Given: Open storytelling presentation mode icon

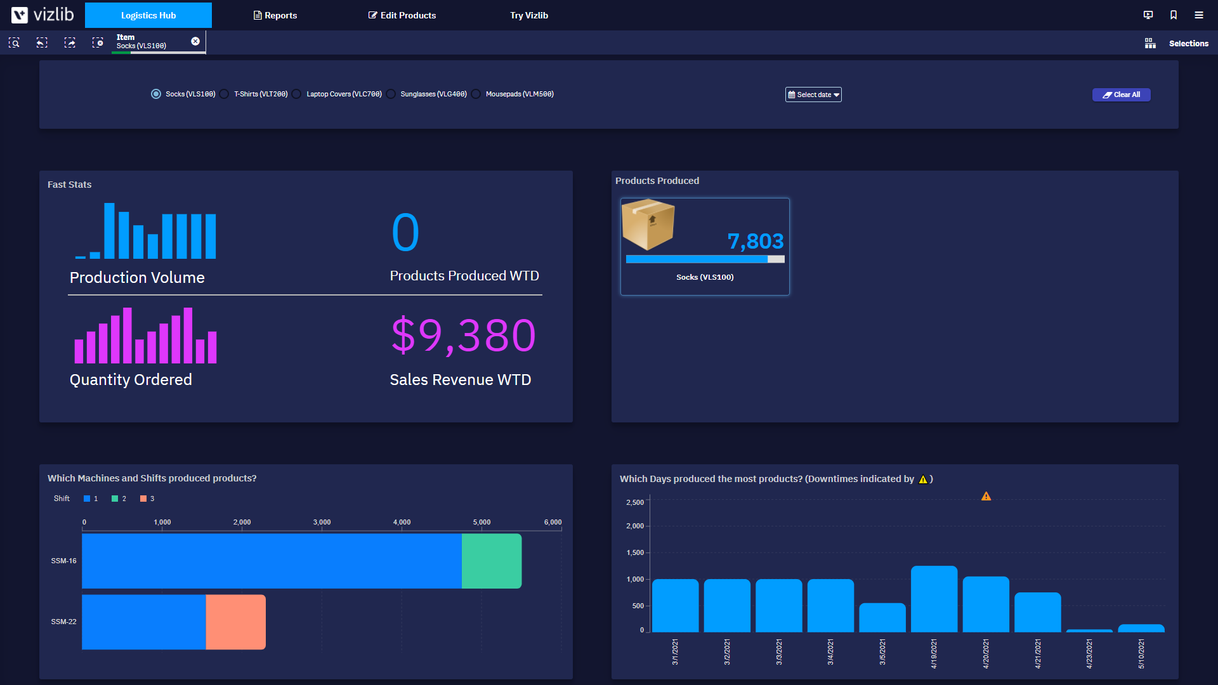Looking at the screenshot, I should (x=1148, y=15).
